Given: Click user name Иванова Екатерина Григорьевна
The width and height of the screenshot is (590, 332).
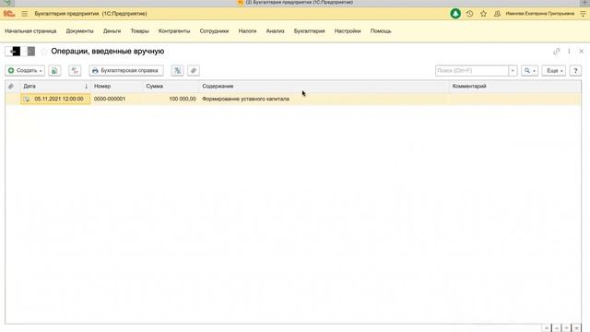Looking at the screenshot, I should pos(540,14).
